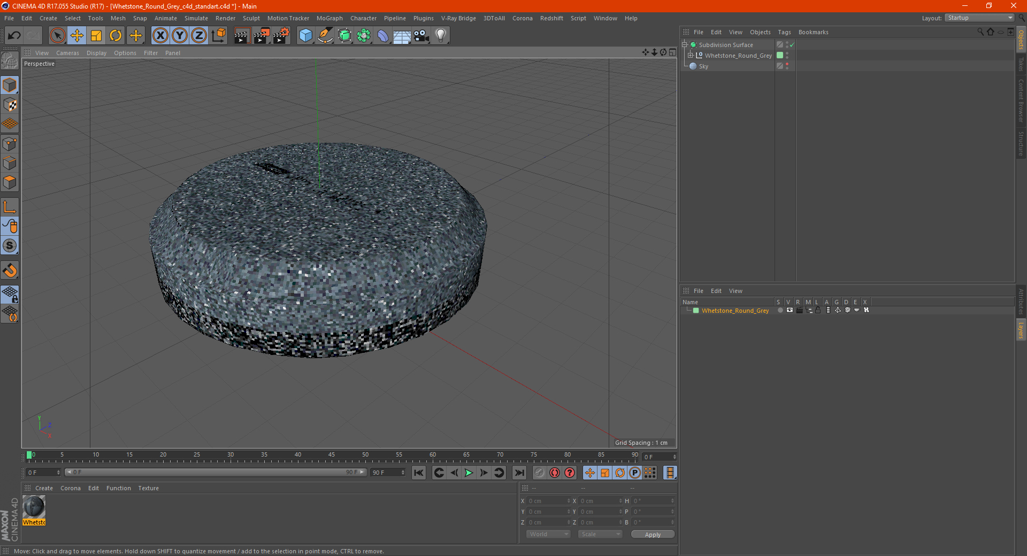This screenshot has width=1027, height=556.
Task: Toggle Sky object visibility dots
Action: (x=787, y=66)
